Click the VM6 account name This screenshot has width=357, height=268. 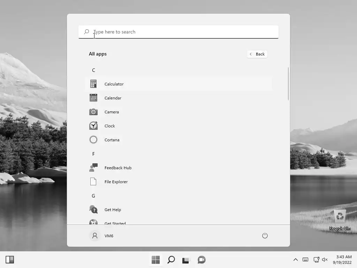[x=109, y=236]
